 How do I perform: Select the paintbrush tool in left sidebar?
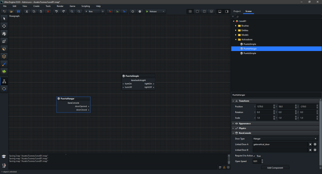point(4,63)
